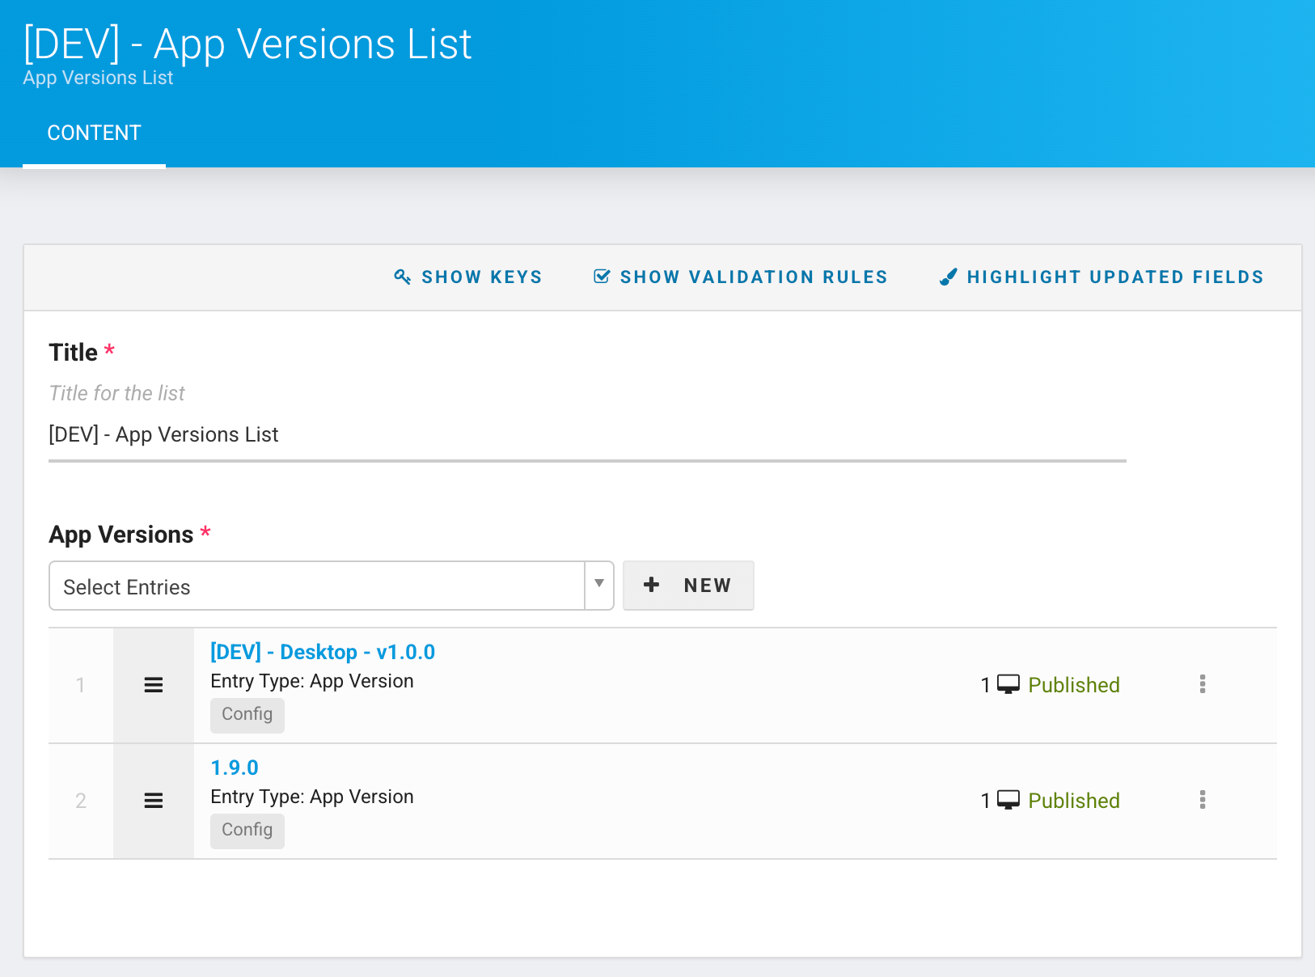Click inside the Select Entries combo box
1315x977 pixels.
coord(315,586)
